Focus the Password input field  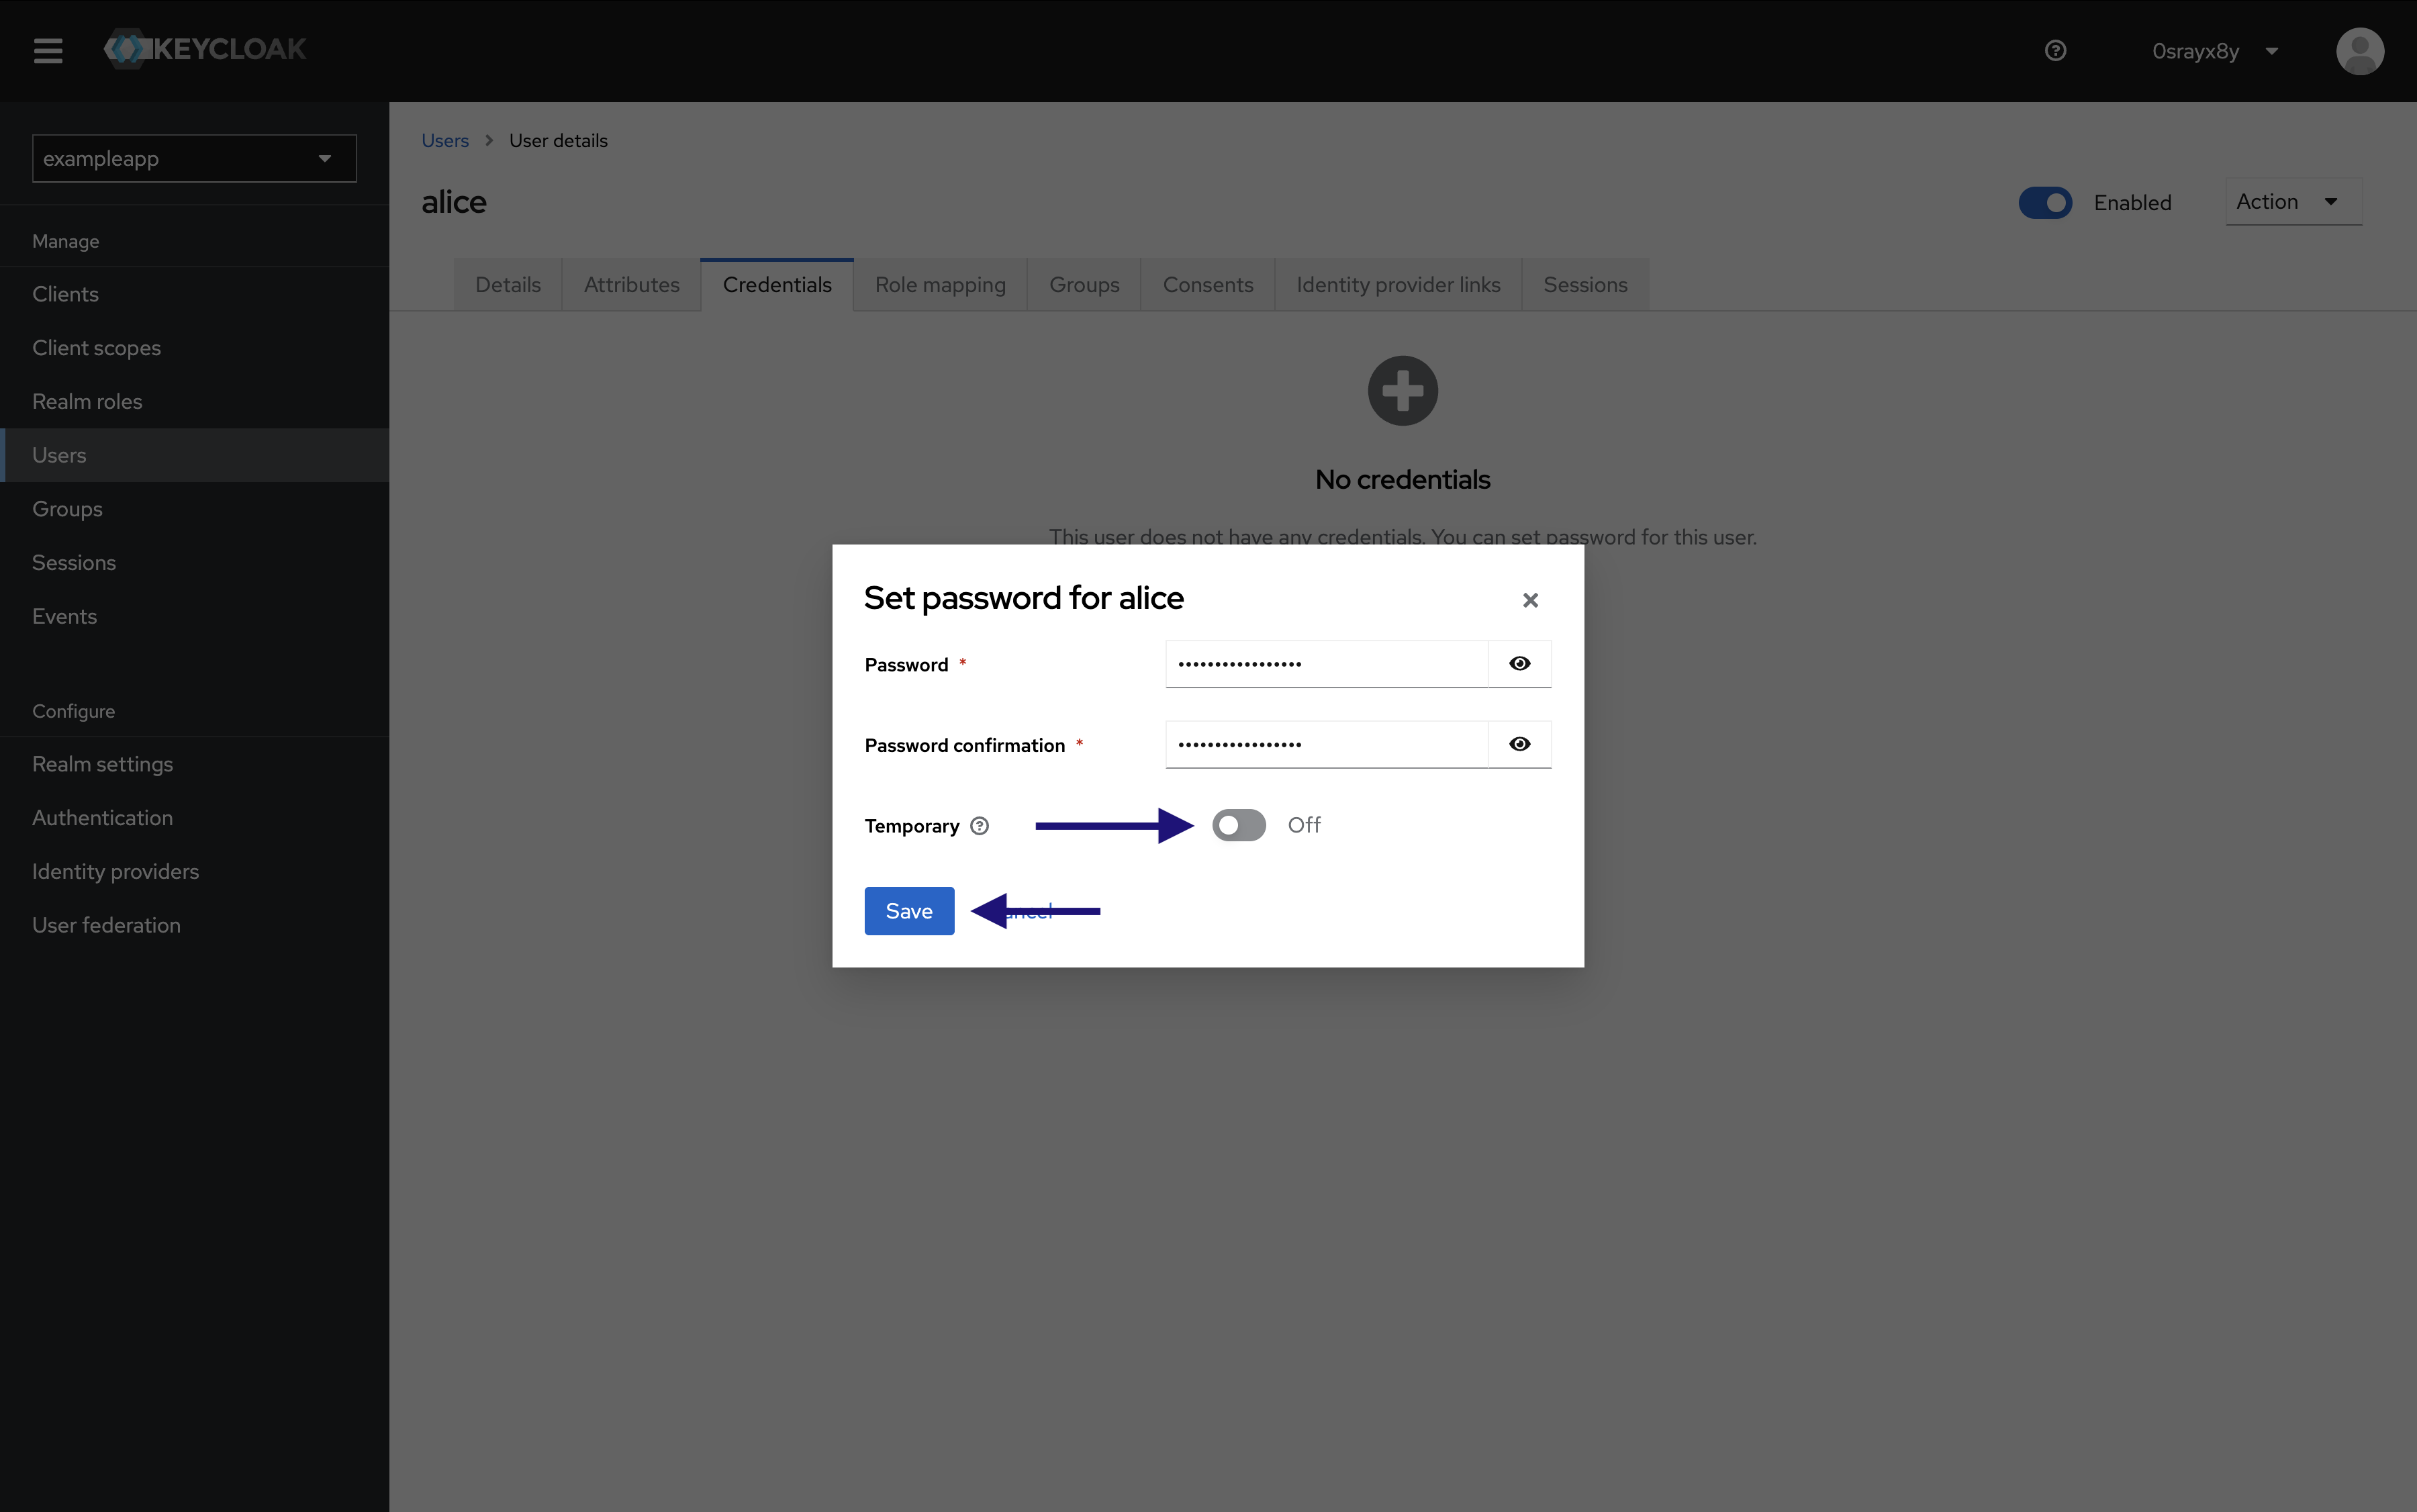(1326, 664)
